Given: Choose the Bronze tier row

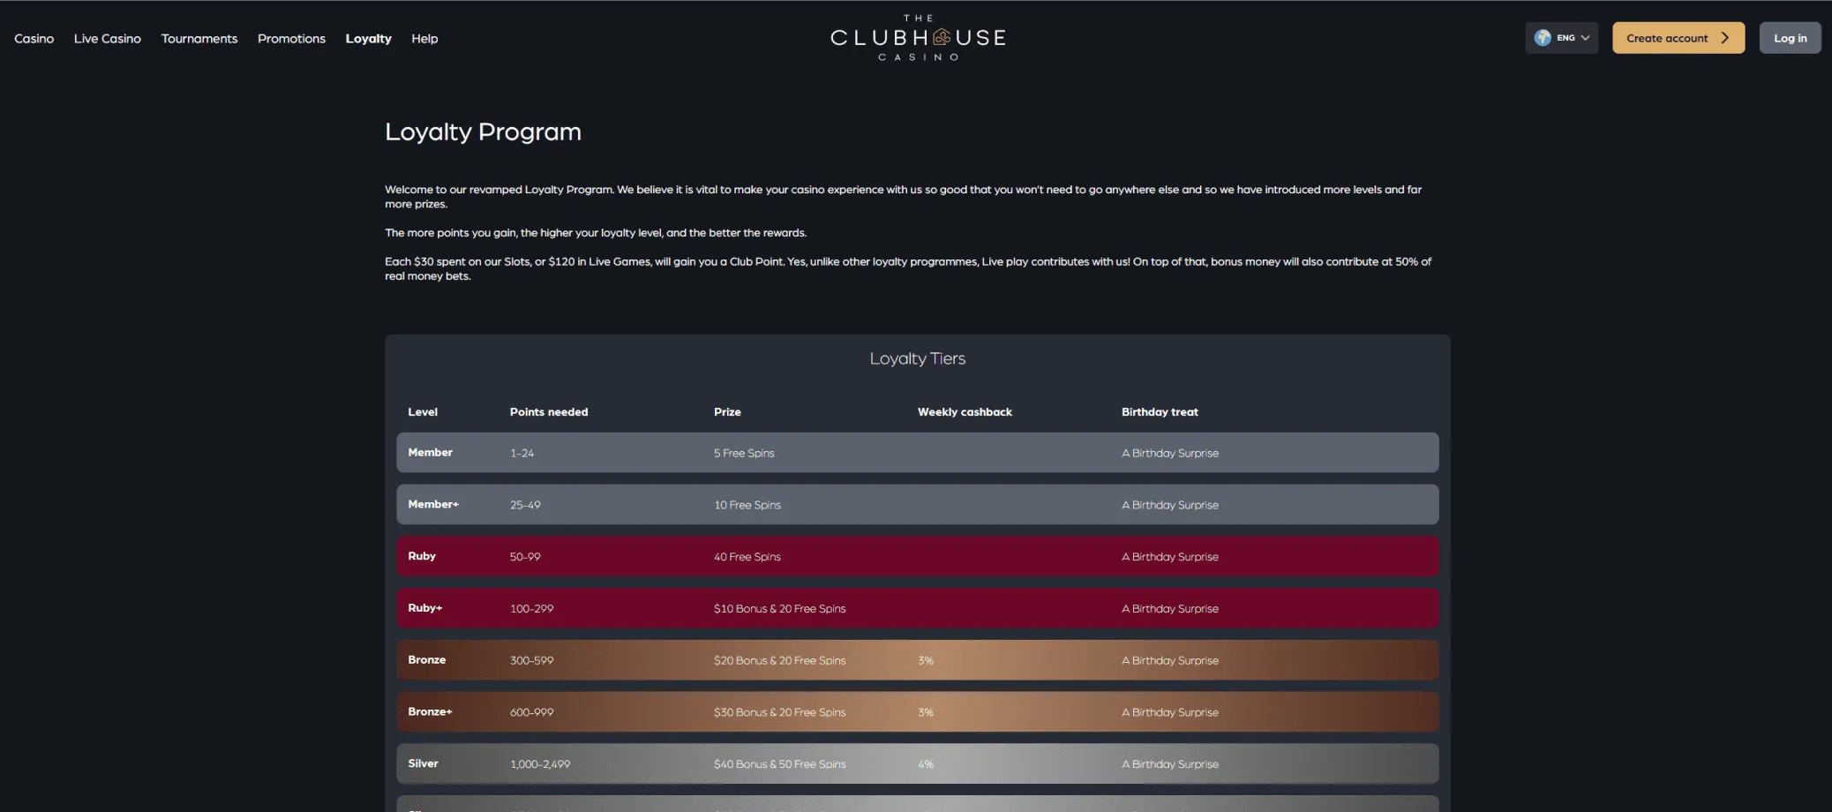Looking at the screenshot, I should [917, 660].
